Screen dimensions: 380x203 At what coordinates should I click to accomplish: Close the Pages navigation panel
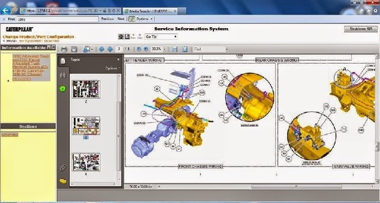click(x=118, y=59)
